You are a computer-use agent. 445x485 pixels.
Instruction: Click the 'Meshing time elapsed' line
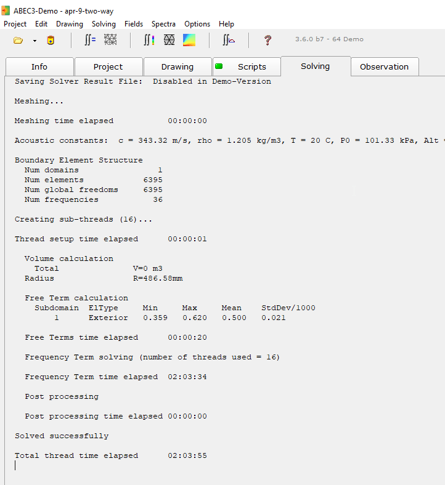(110, 121)
